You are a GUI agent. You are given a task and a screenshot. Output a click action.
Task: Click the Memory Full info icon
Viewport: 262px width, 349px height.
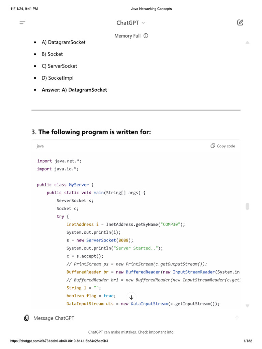pyautogui.click(x=146, y=36)
